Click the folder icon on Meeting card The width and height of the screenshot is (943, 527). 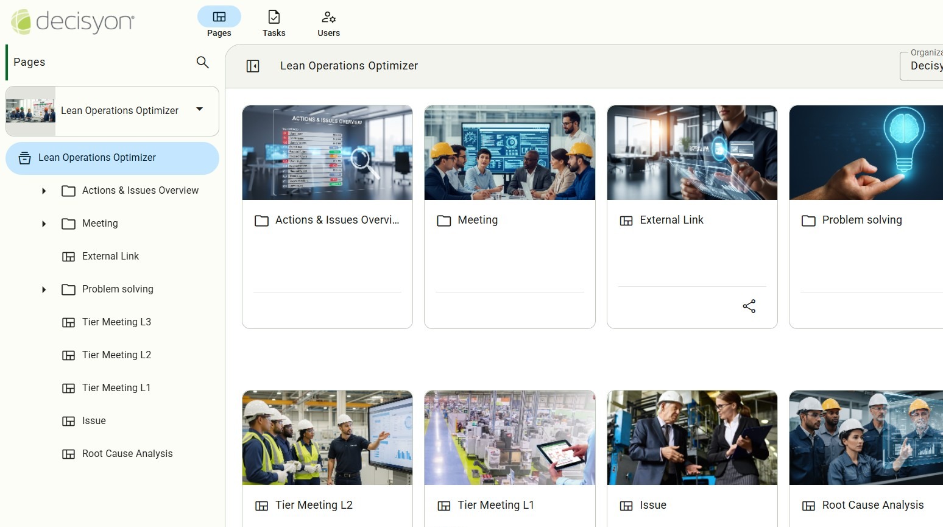pyautogui.click(x=444, y=221)
